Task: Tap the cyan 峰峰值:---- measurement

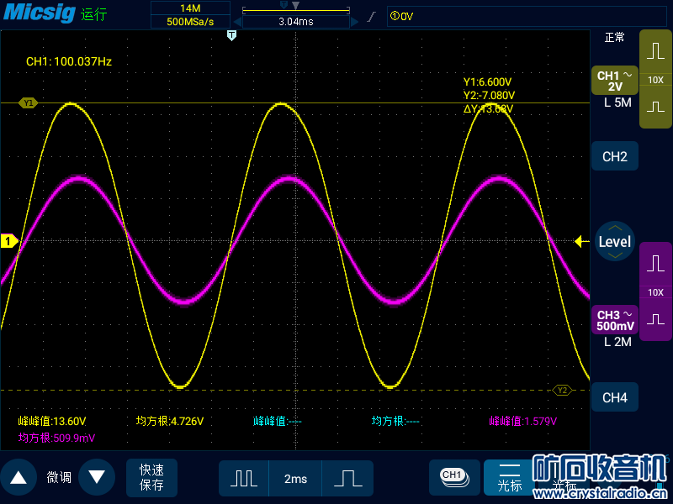Action: tap(278, 422)
